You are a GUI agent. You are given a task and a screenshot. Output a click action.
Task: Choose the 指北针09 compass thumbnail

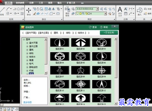click(102, 70)
